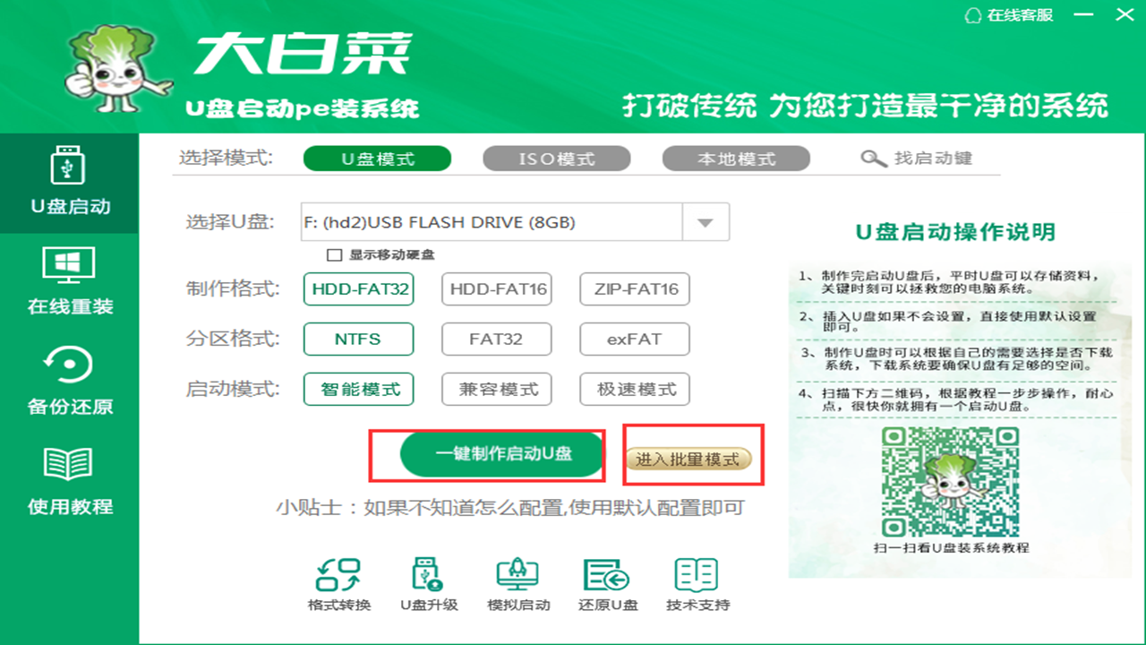Click 一键制作启动U盘 button
1146x645 pixels.
click(503, 453)
